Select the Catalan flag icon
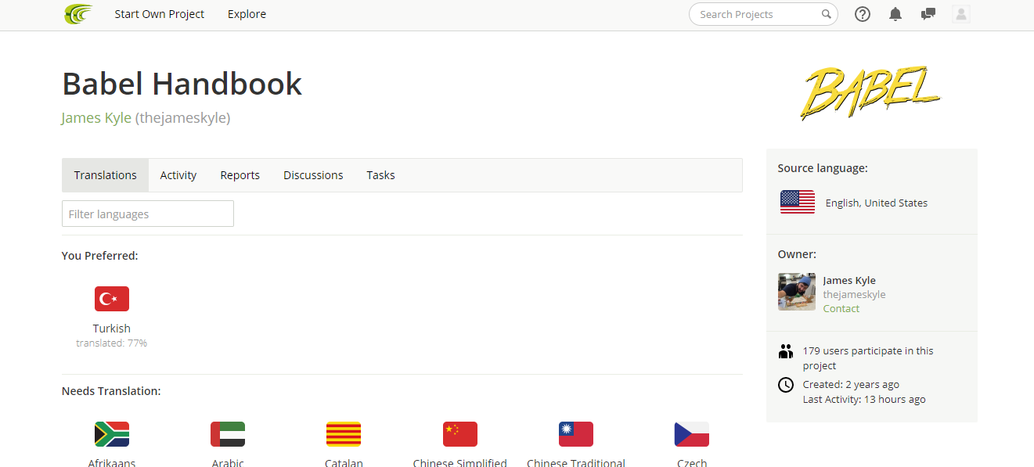This screenshot has width=1034, height=467. [x=344, y=434]
